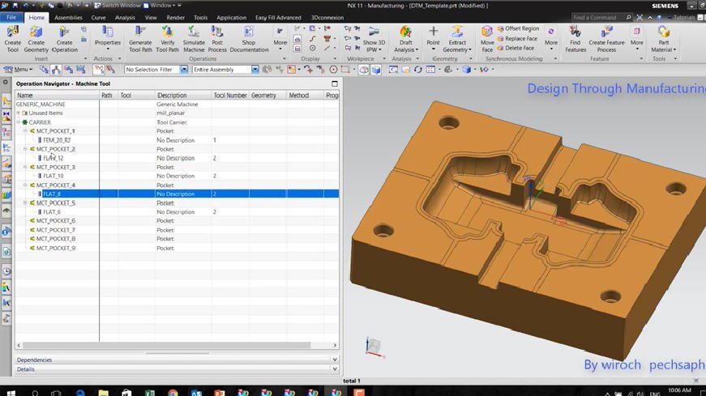Switch to Geometry View toggle

pos(68,70)
